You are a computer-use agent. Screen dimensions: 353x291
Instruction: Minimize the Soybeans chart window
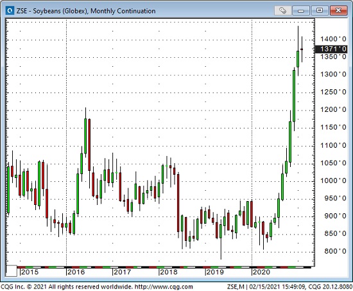coord(301,10)
